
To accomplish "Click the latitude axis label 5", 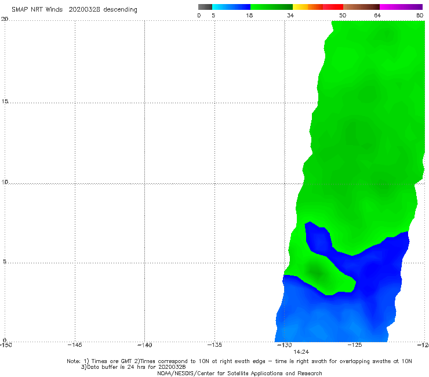I will point(5,262).
